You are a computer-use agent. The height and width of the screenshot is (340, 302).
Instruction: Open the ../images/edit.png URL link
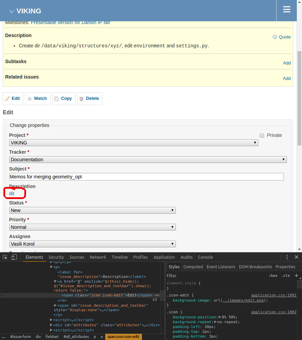pos(243,300)
